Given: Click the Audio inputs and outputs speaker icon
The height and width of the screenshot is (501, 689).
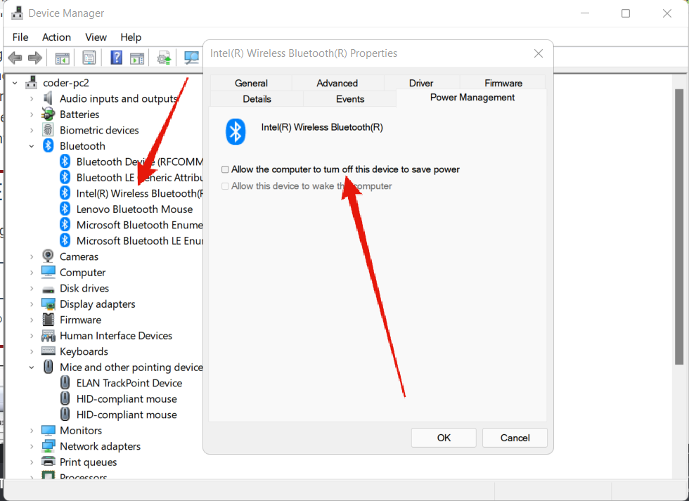Looking at the screenshot, I should click(x=48, y=98).
